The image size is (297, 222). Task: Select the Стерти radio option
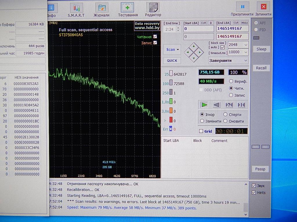[x=225, y=114]
